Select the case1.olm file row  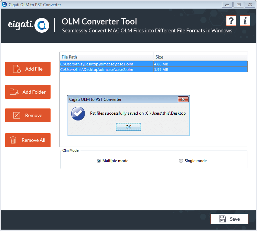[154, 64]
